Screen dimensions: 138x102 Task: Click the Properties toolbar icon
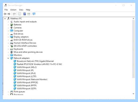19,14
